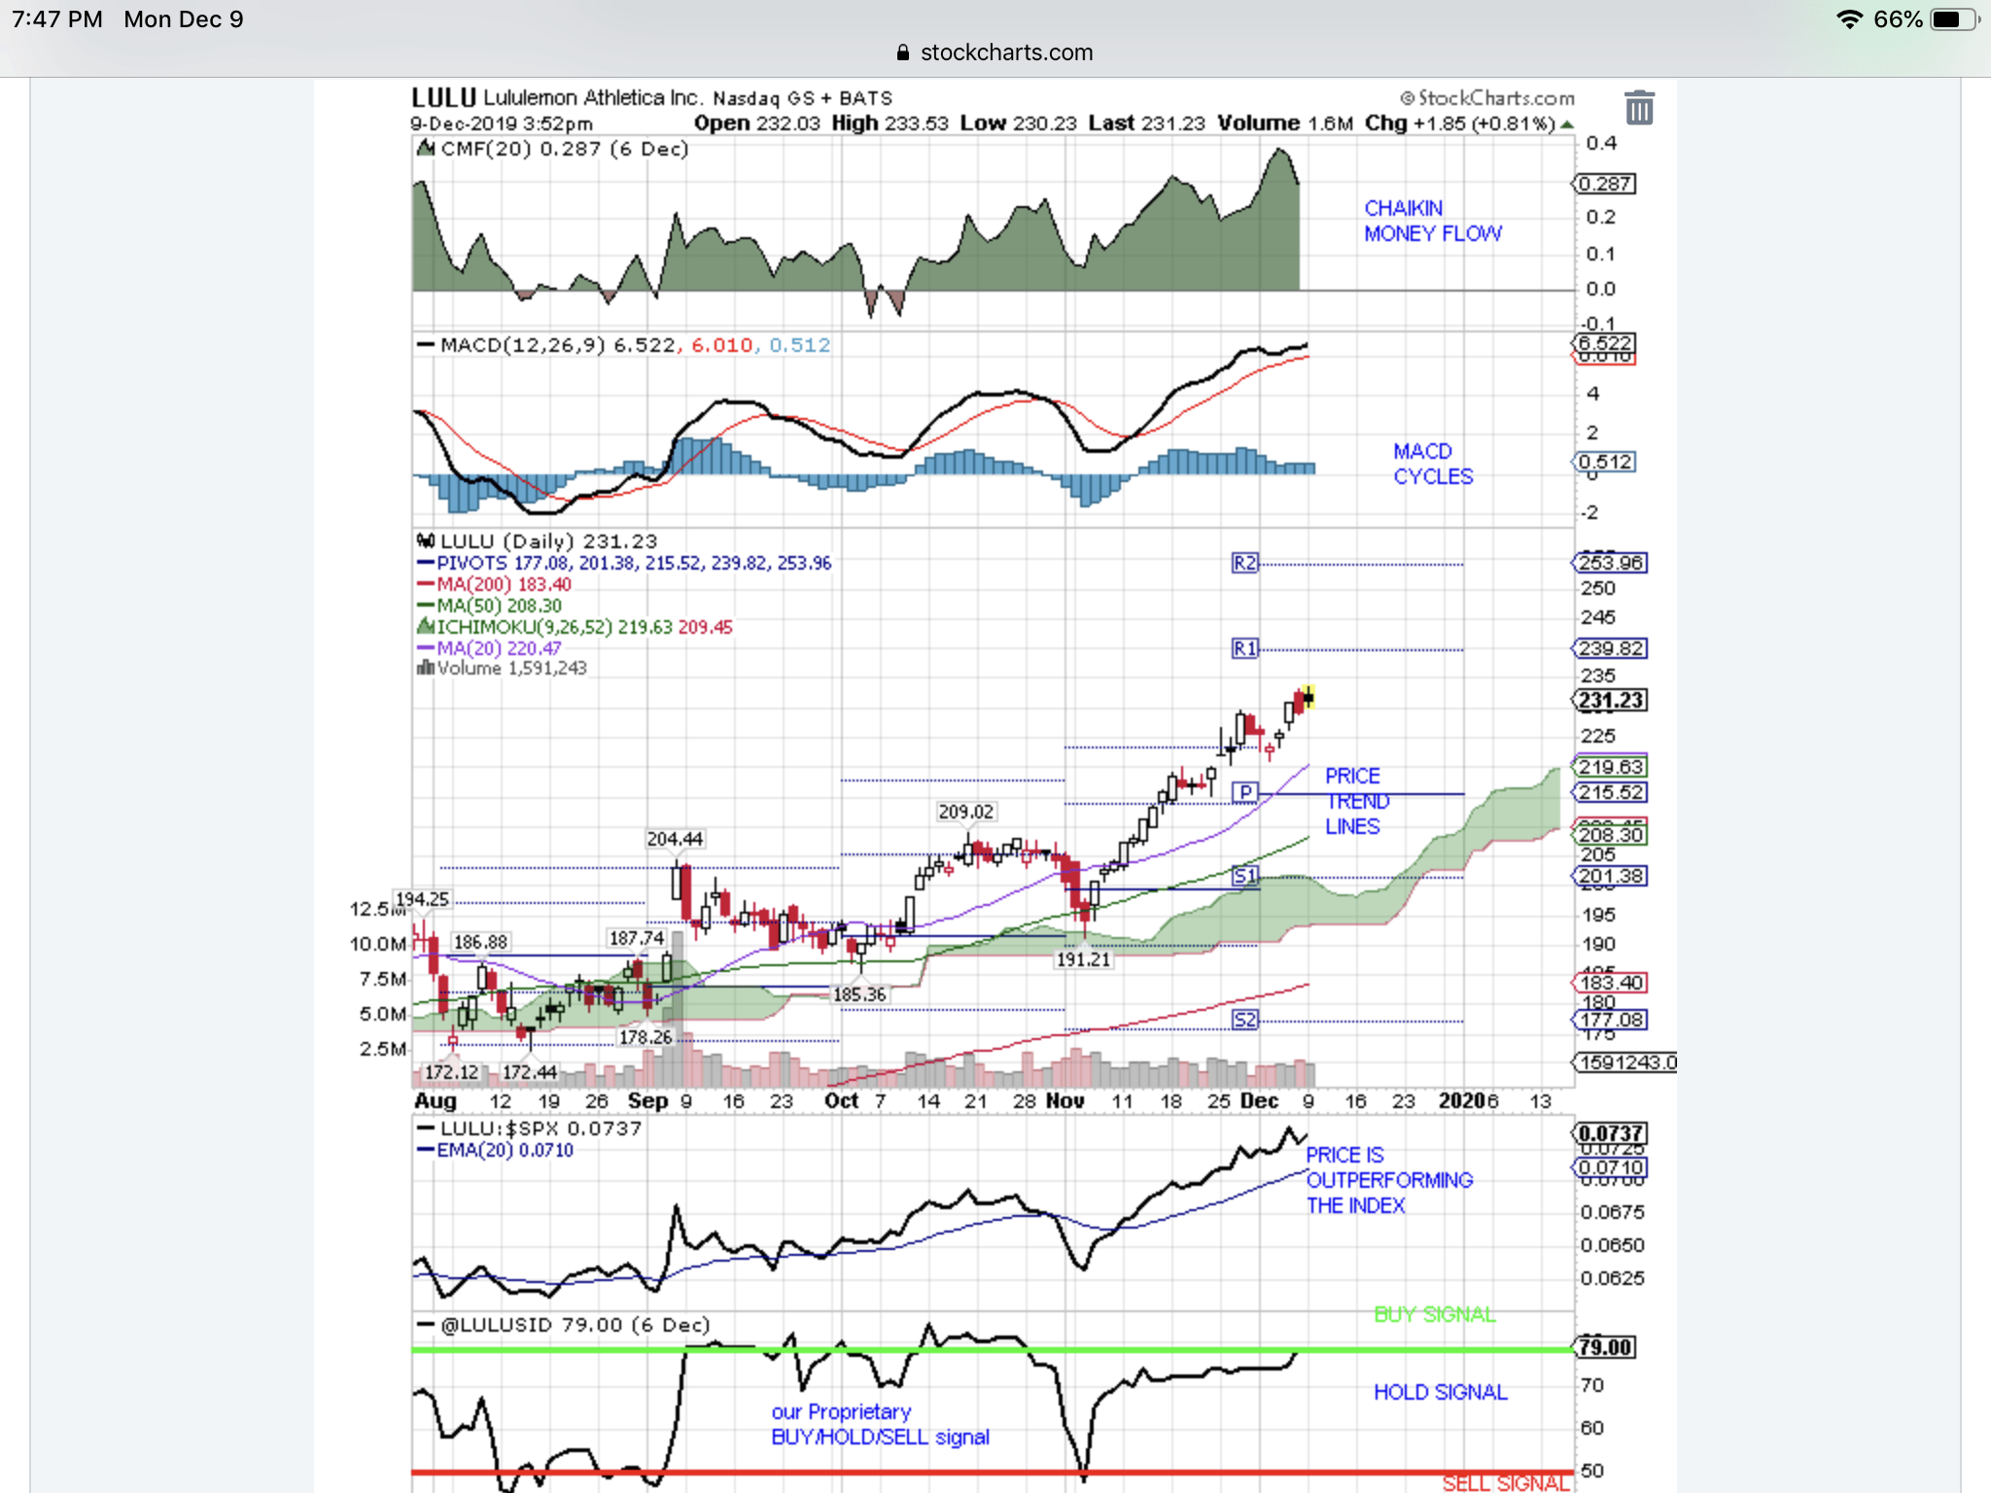This screenshot has height=1493, width=1991.
Task: Tap the StockCharts.com watermark link
Action: pyautogui.click(x=1487, y=98)
